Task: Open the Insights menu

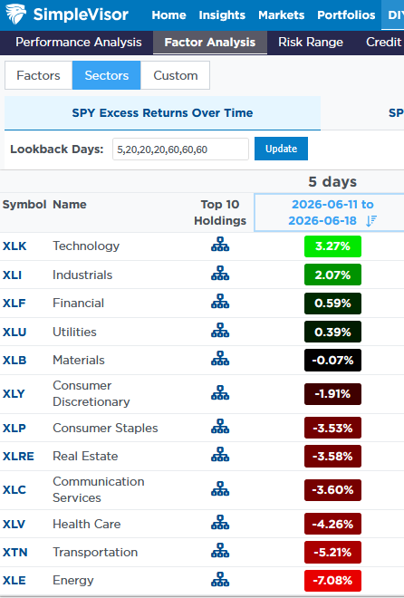Action: tap(222, 14)
